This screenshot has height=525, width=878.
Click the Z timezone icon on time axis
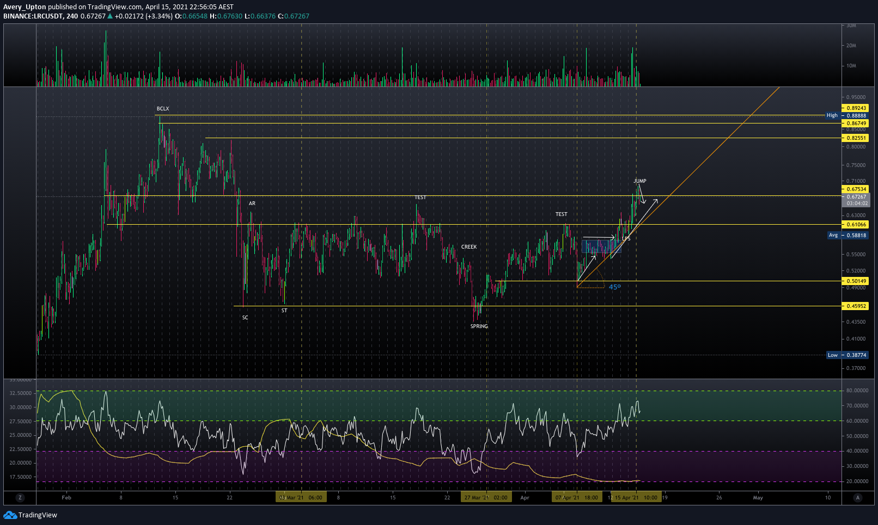20,497
